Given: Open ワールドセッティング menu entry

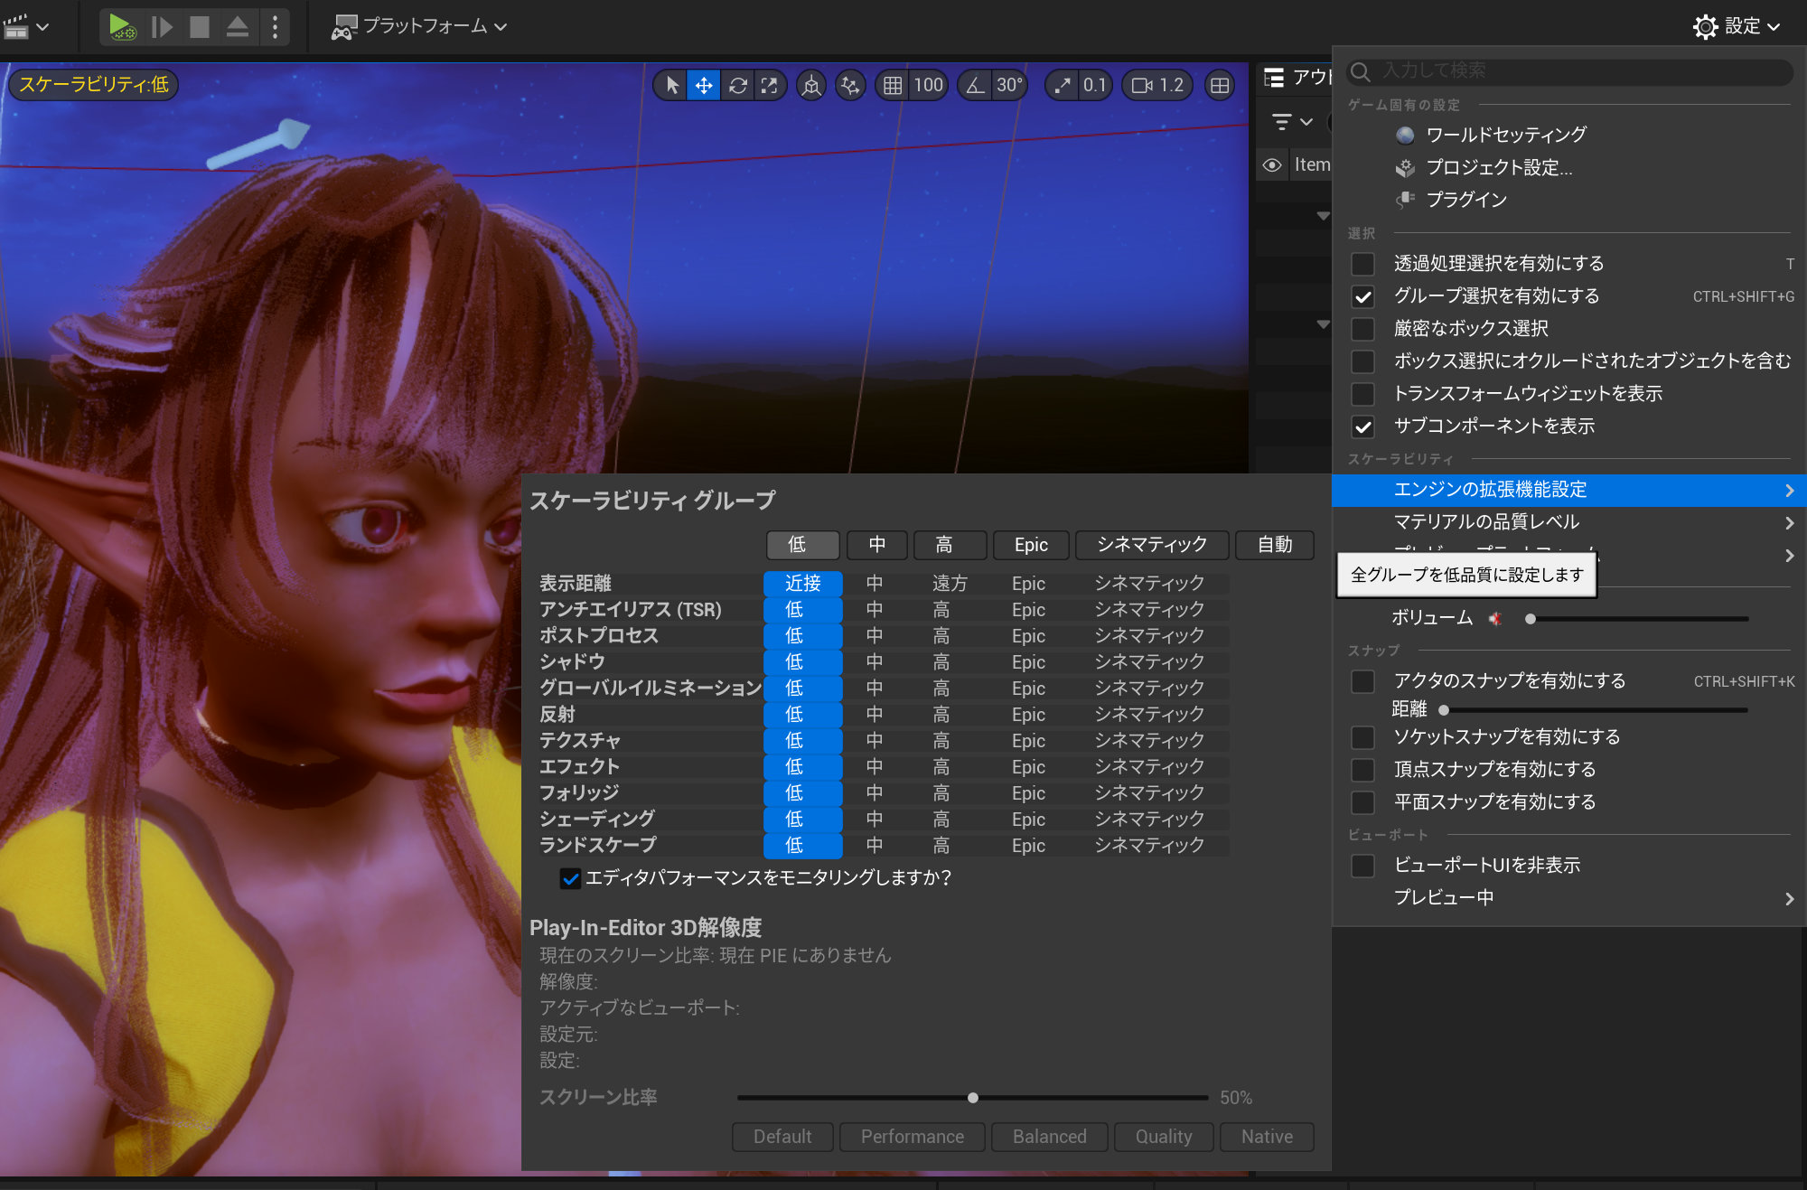Looking at the screenshot, I should coord(1505,135).
